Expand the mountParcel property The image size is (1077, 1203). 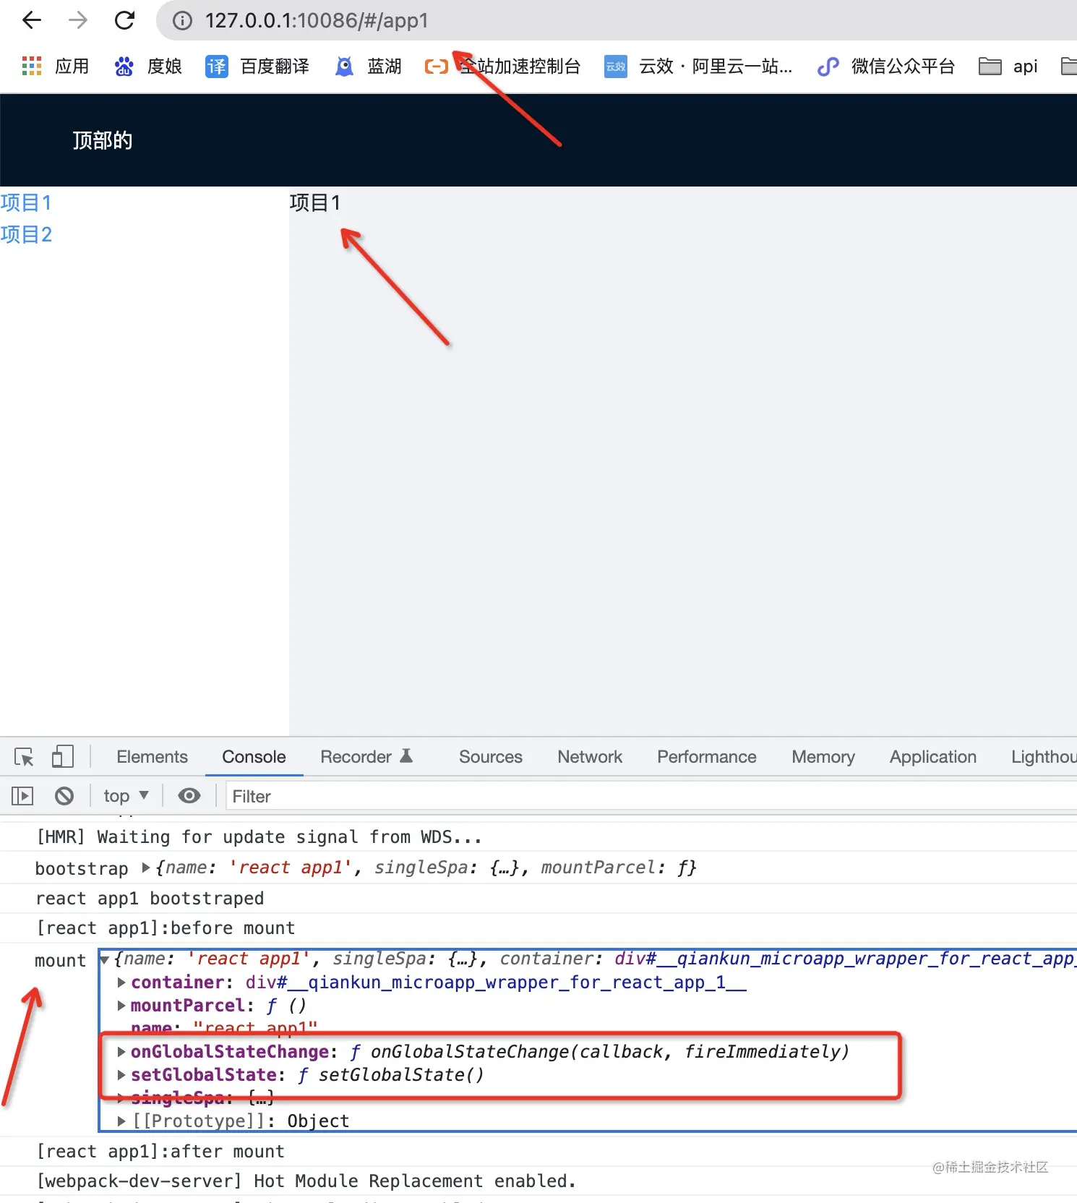click(x=121, y=1006)
